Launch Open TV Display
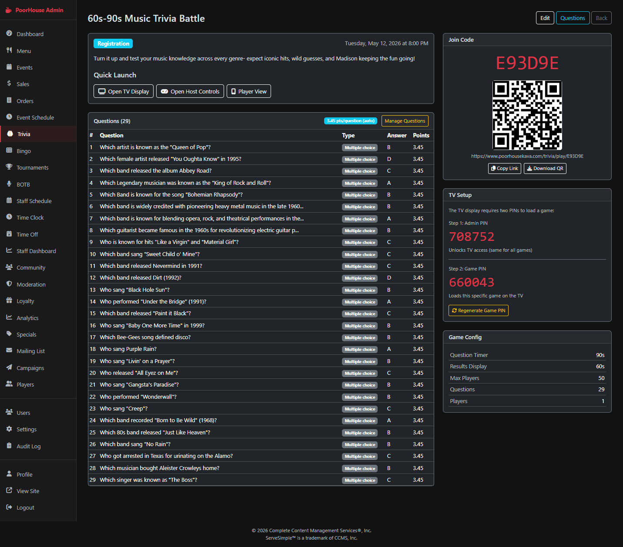 coord(124,91)
